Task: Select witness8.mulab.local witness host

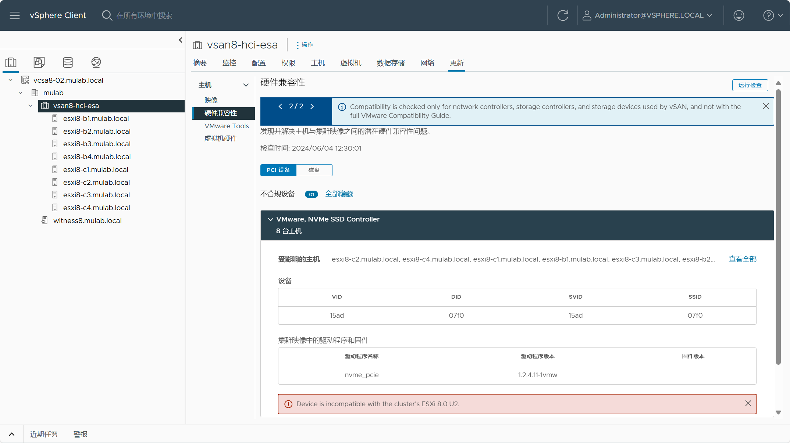Action: (x=87, y=221)
